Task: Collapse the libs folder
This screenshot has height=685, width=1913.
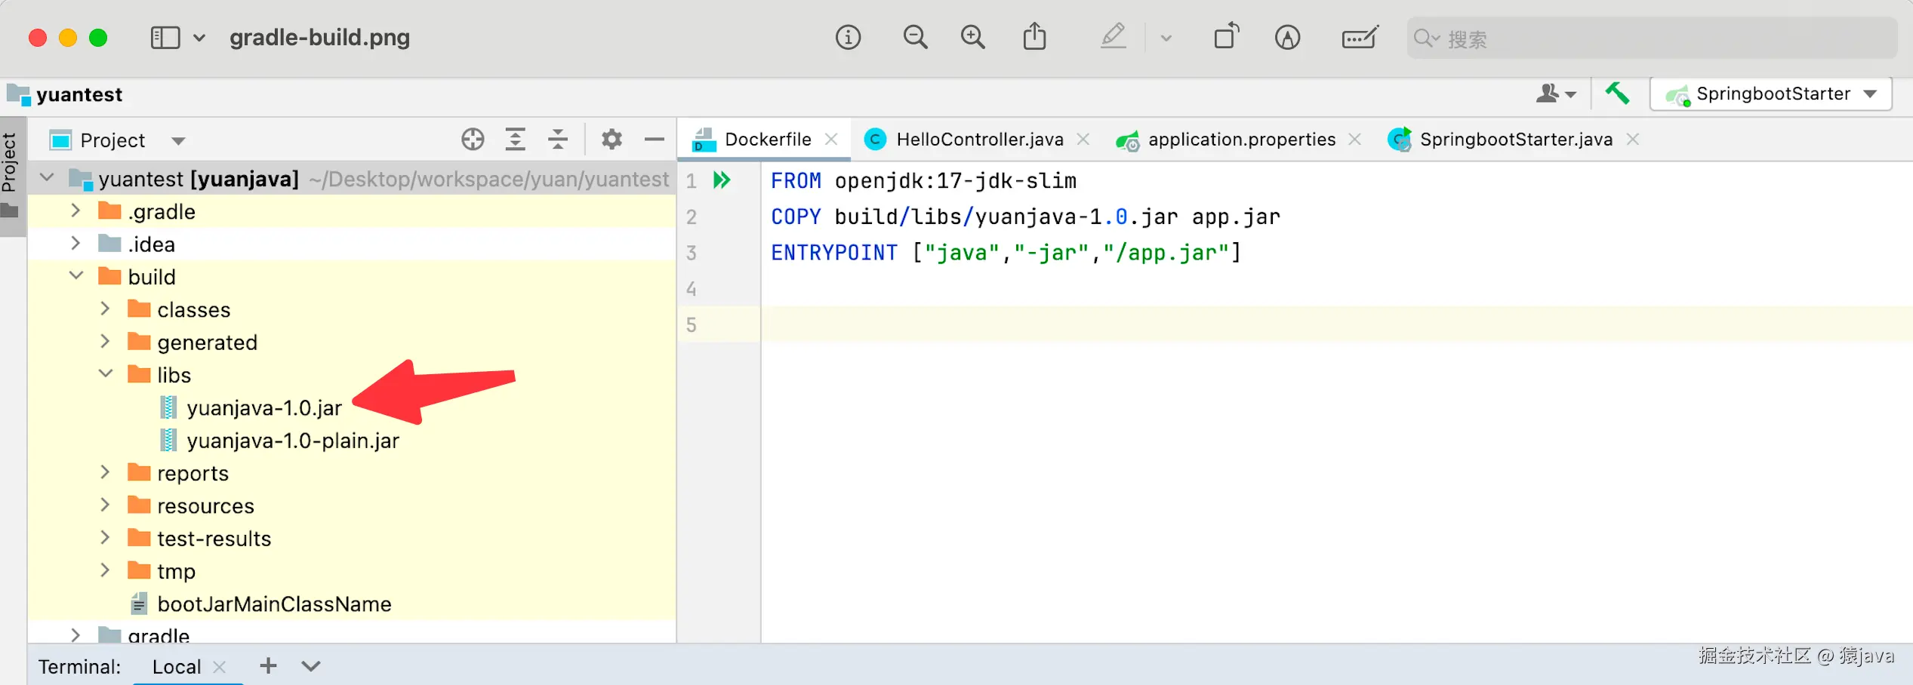Action: tap(105, 373)
